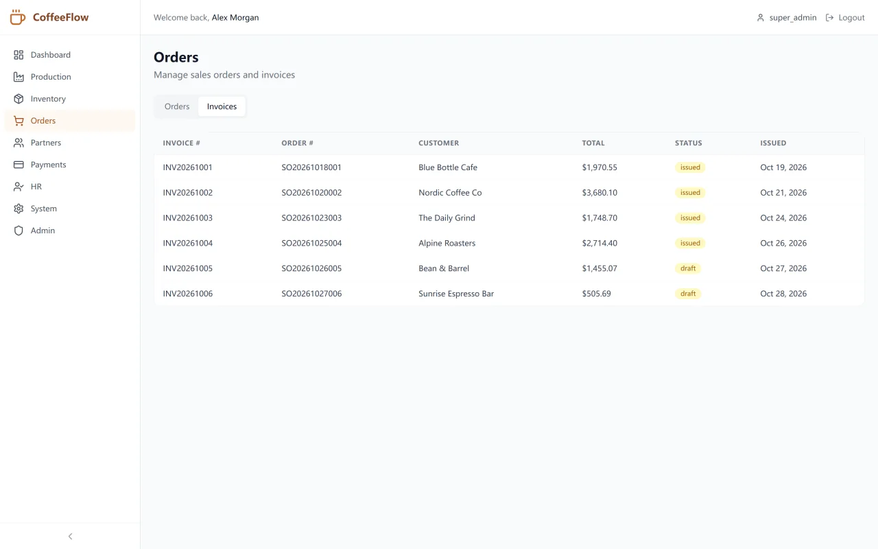Click the Dashboard grid icon in sidebar
The height and width of the screenshot is (549, 878).
pyautogui.click(x=19, y=55)
